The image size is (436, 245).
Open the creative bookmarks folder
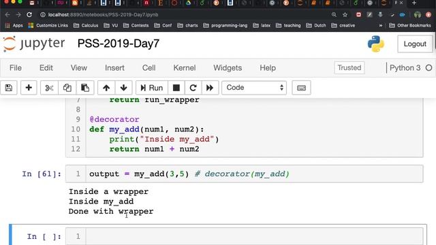(343, 26)
